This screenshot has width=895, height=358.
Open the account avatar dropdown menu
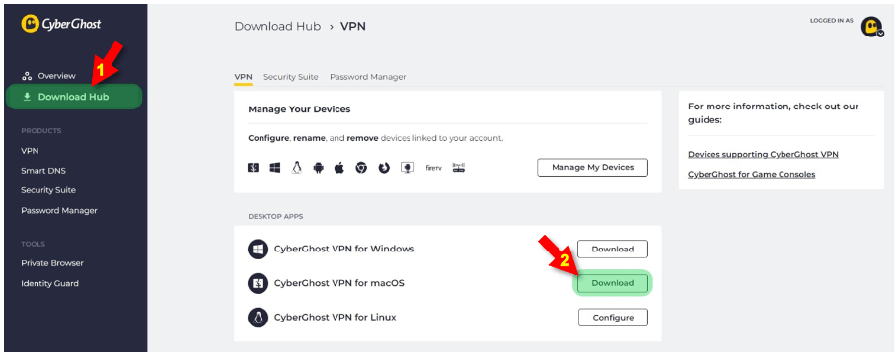(872, 27)
